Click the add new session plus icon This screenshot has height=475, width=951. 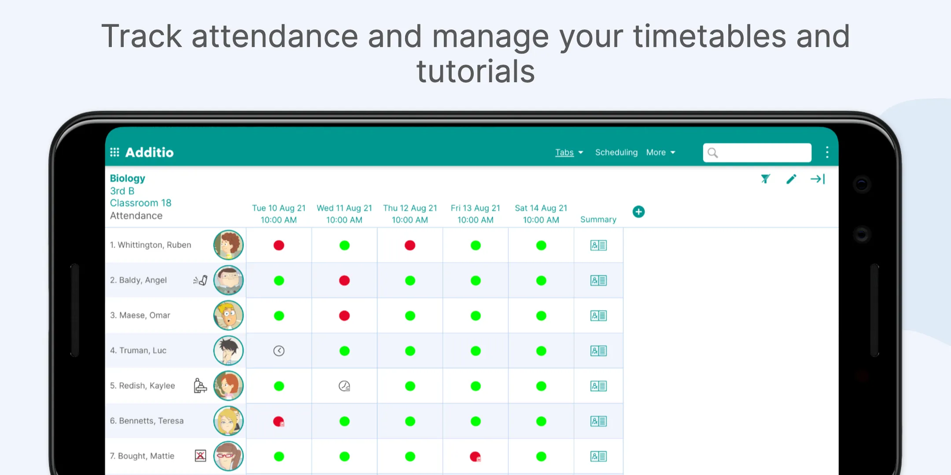point(639,212)
